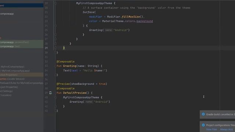Click the name: String parameter in Greeting
This screenshot has width=235, height=132.
[x=87, y=66]
